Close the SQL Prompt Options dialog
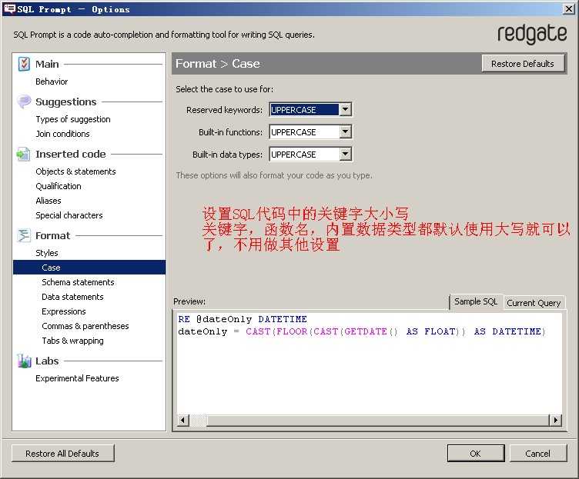The width and height of the screenshot is (579, 479). tap(569, 9)
